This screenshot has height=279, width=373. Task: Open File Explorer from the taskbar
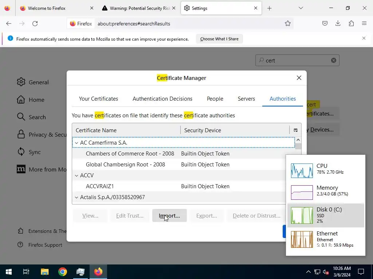pyautogui.click(x=44, y=272)
